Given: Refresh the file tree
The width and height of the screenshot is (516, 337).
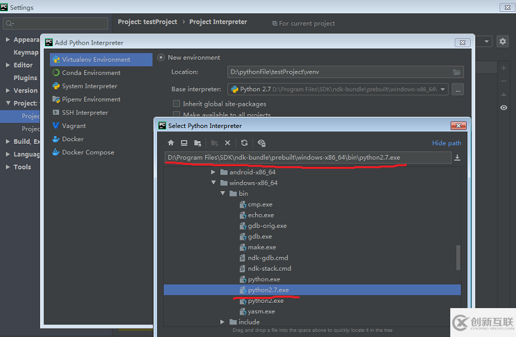Looking at the screenshot, I should [244, 143].
